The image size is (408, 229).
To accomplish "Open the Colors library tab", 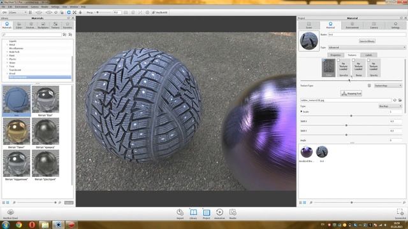I will (x=18, y=25).
